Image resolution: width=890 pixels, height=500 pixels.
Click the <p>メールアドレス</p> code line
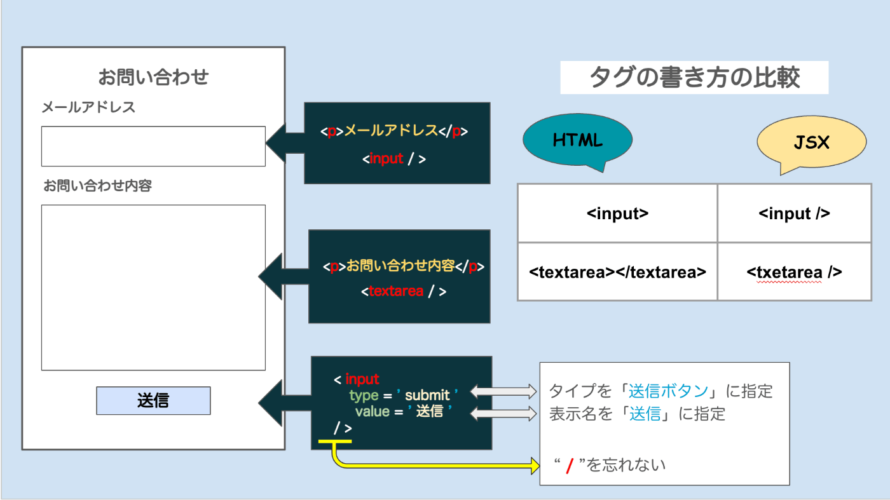pyautogui.click(x=394, y=131)
